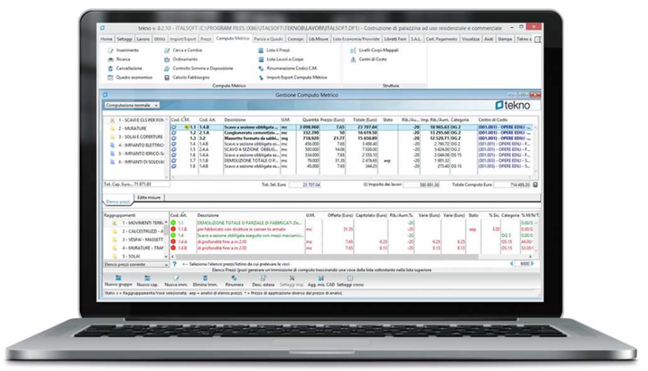
Task: Select 4 - IMPIANTO ELETTRICO chapter
Action: point(137,145)
